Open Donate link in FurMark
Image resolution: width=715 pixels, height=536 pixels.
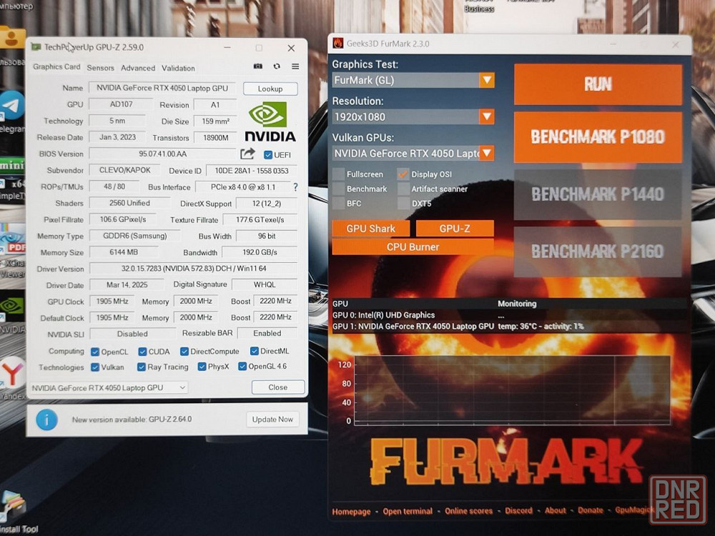[591, 510]
